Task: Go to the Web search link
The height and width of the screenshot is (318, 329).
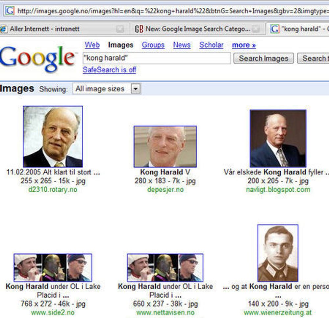Action: [92, 45]
